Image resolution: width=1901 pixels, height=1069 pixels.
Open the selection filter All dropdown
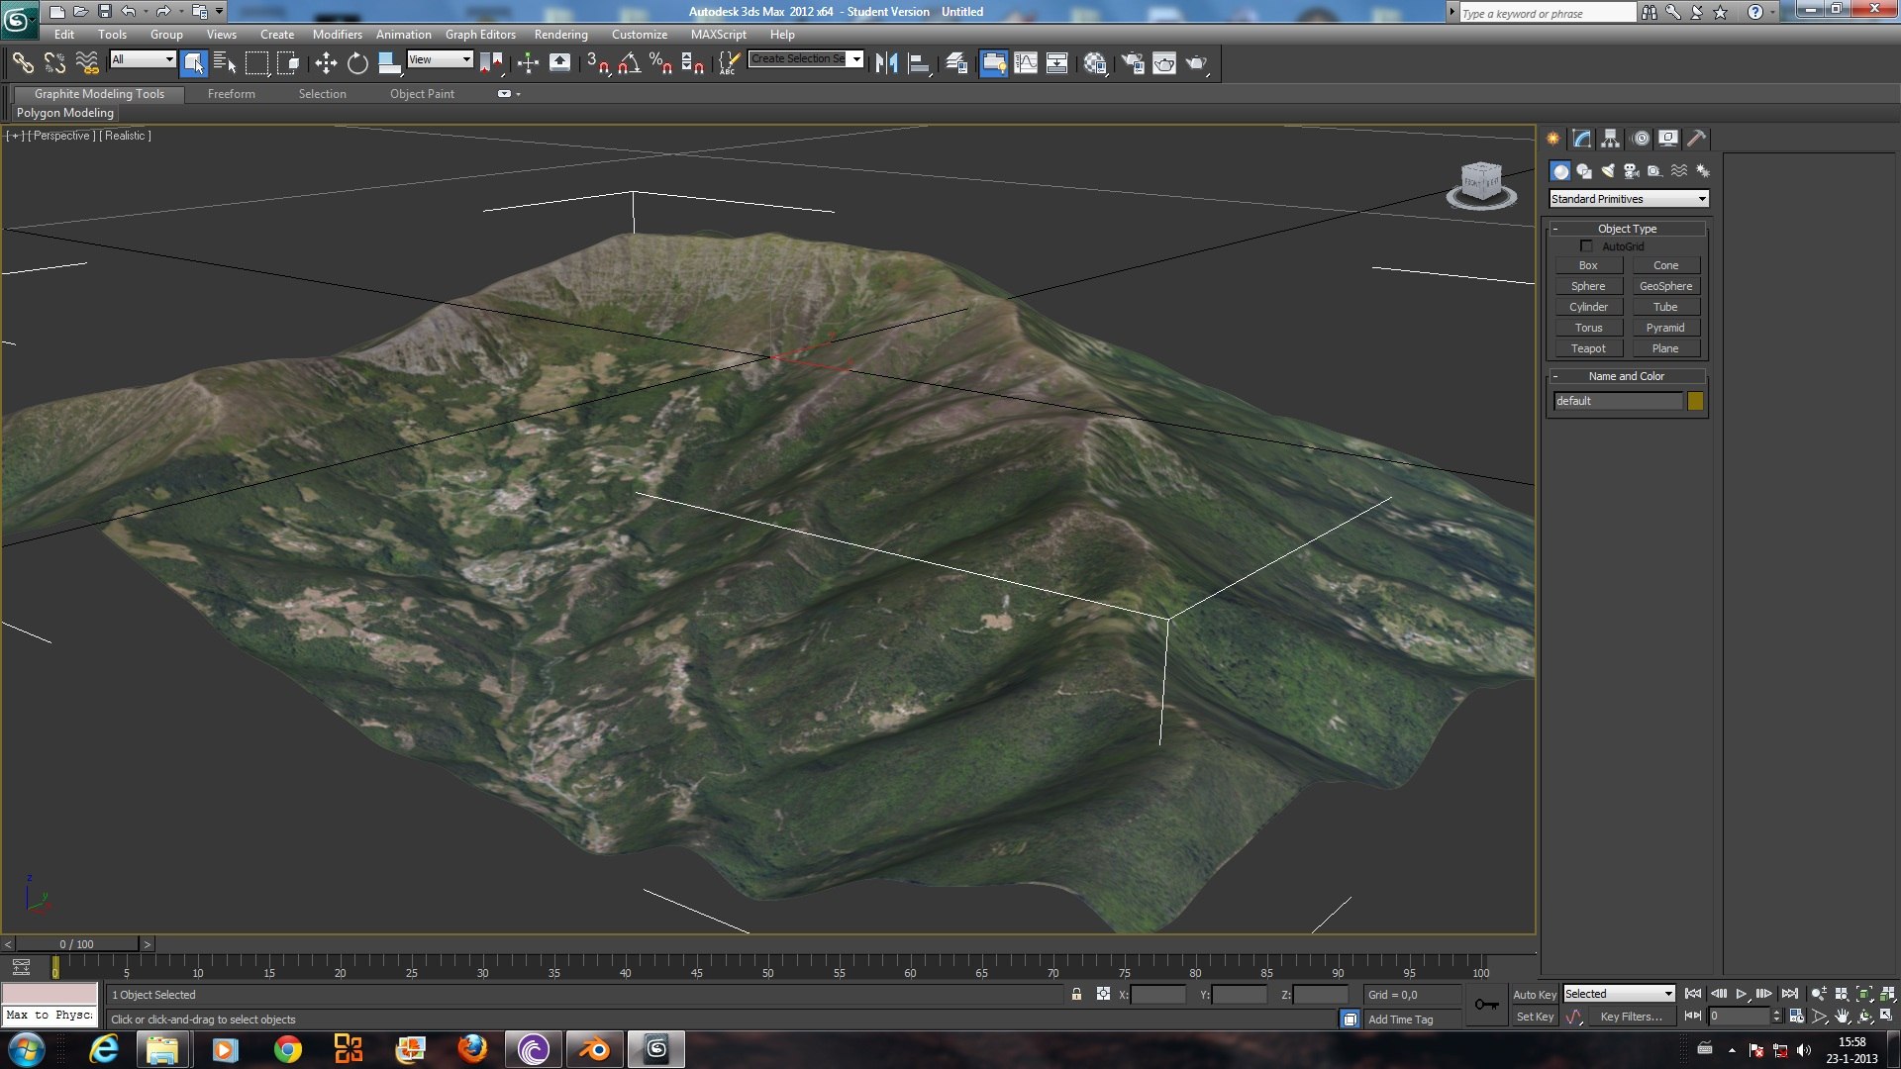(x=143, y=59)
